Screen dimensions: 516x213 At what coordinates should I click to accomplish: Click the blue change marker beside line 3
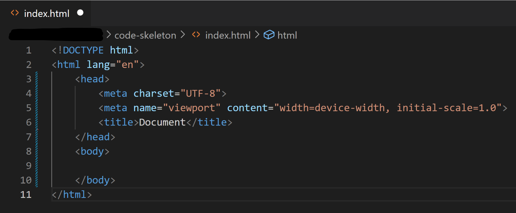(x=36, y=79)
